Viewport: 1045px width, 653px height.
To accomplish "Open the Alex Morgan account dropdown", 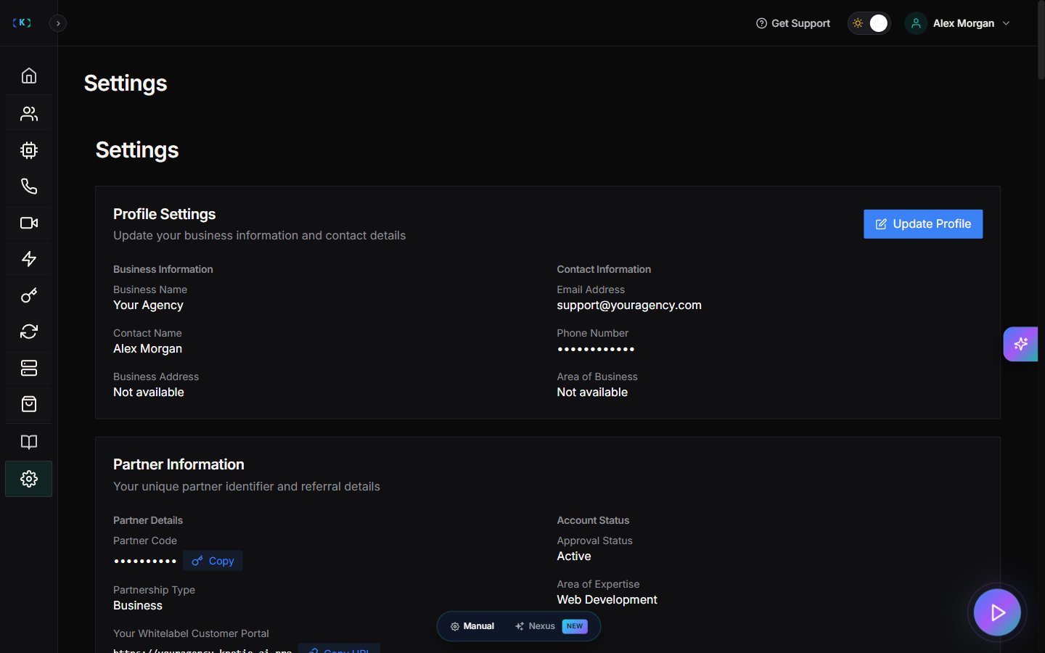I will [x=959, y=23].
